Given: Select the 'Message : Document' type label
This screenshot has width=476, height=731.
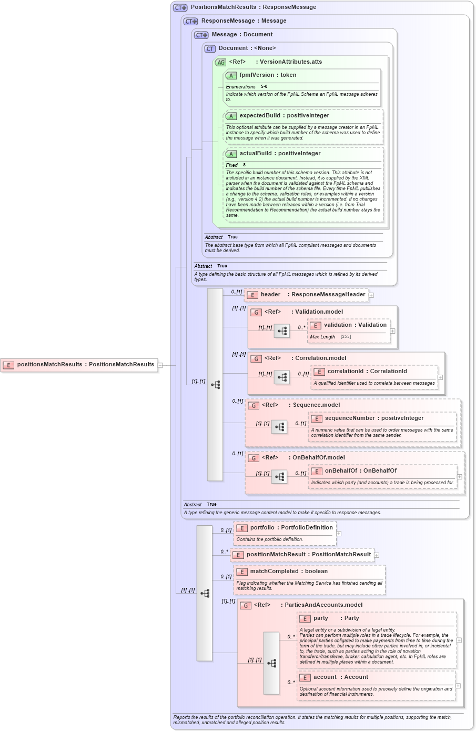Looking at the screenshot, I should (x=242, y=35).
